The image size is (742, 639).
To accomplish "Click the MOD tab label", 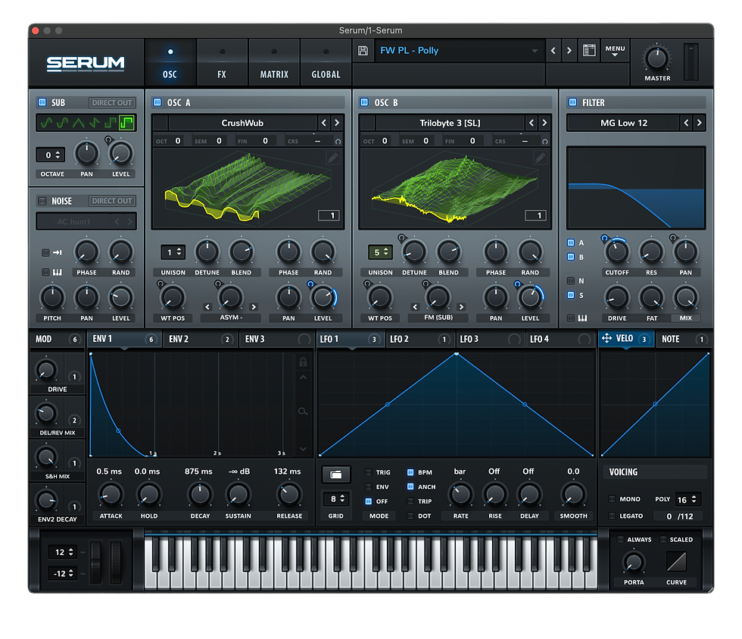I will pos(44,339).
